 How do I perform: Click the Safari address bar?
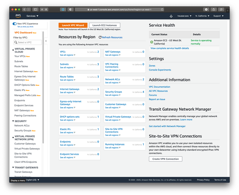pos(119,10)
